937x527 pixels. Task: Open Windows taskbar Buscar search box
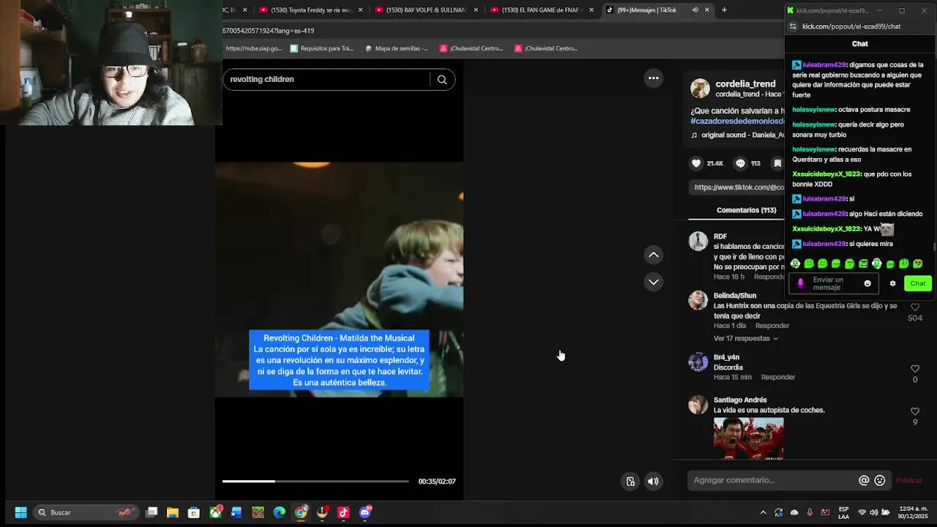(86, 512)
